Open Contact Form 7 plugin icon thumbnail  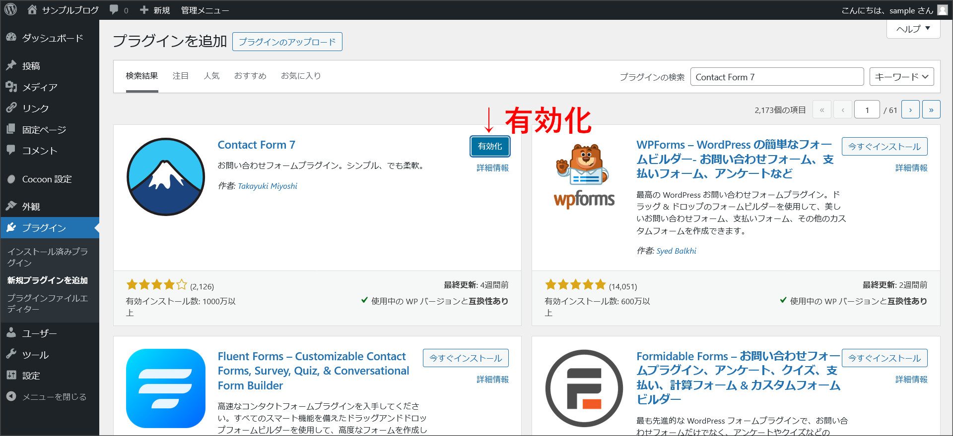pos(166,177)
